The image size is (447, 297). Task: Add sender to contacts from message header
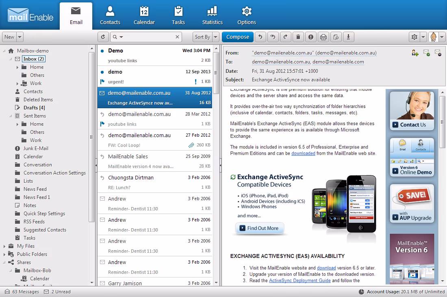(415, 53)
